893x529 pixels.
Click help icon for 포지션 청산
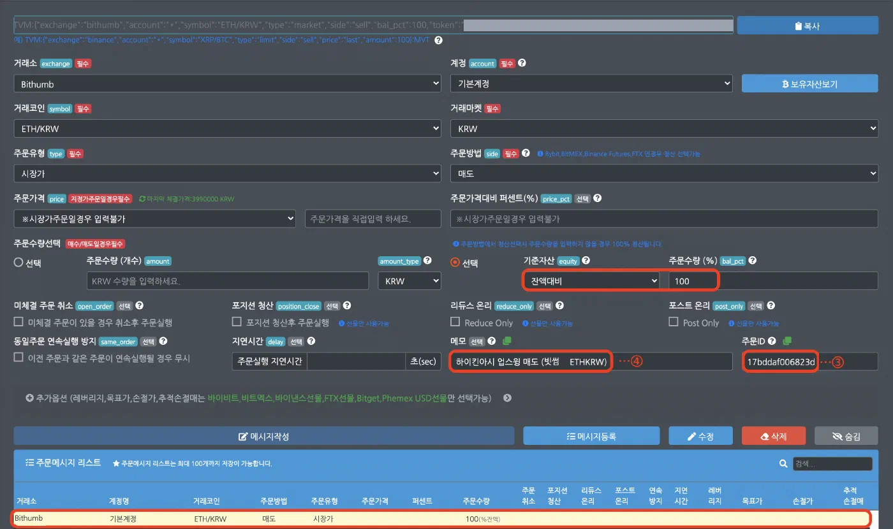pos(347,306)
